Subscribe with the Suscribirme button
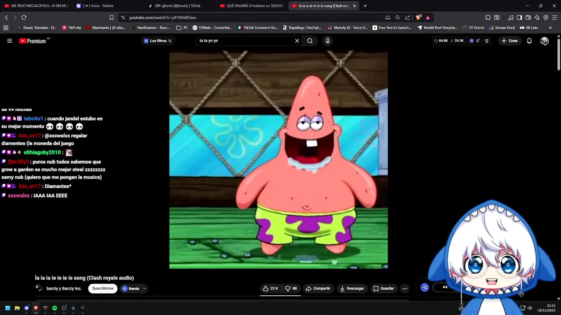The width and height of the screenshot is (561, 315). 103,288
